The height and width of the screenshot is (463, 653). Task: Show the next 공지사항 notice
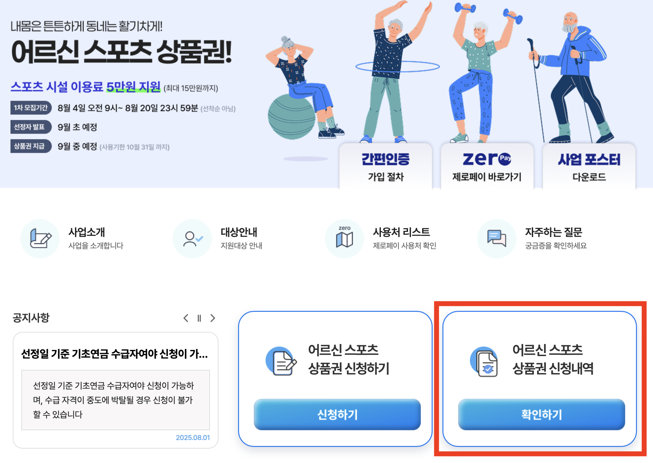point(213,318)
